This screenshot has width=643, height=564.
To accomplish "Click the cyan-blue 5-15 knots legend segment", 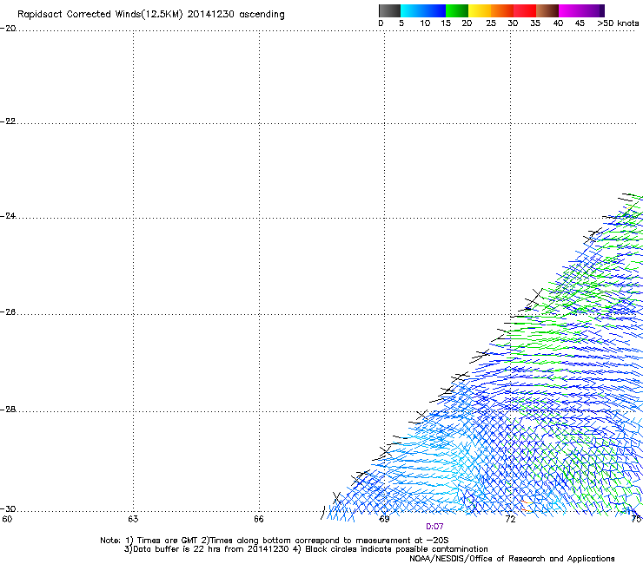I will [x=423, y=10].
